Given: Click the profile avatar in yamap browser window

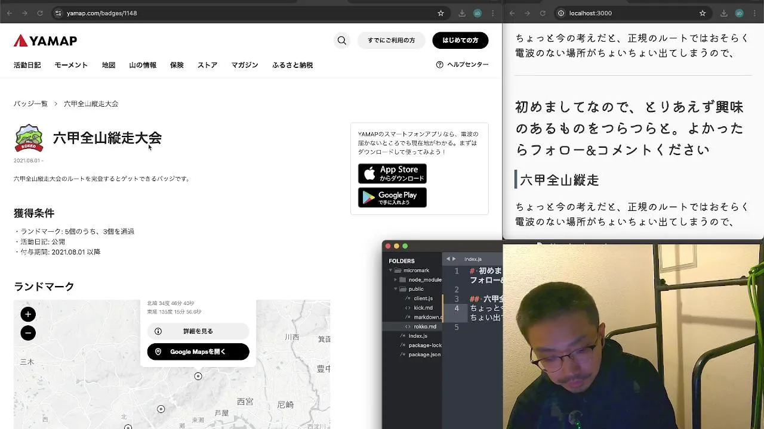Looking at the screenshot, I should click(478, 13).
